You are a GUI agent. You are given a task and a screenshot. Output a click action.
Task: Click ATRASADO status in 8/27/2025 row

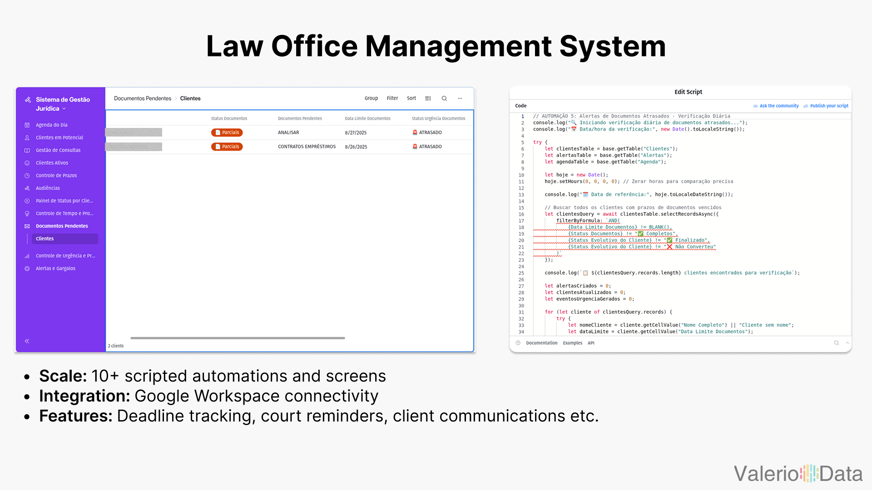(x=427, y=132)
